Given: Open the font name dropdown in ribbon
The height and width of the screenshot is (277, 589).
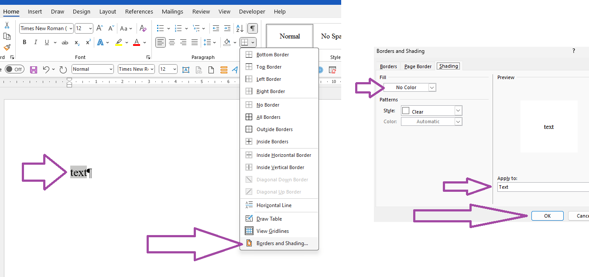Looking at the screenshot, I should pos(70,28).
